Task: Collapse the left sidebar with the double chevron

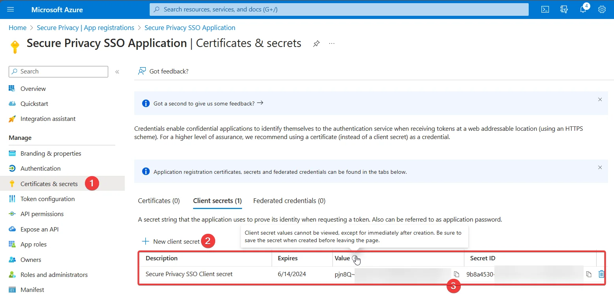Action: [117, 71]
